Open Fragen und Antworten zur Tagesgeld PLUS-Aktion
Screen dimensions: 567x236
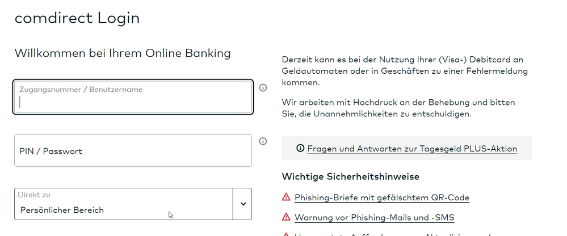(412, 149)
